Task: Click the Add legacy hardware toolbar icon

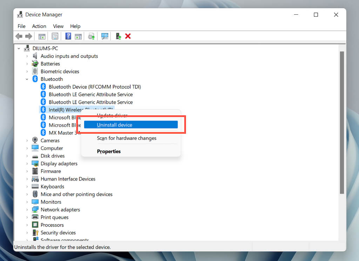Action: (x=118, y=36)
